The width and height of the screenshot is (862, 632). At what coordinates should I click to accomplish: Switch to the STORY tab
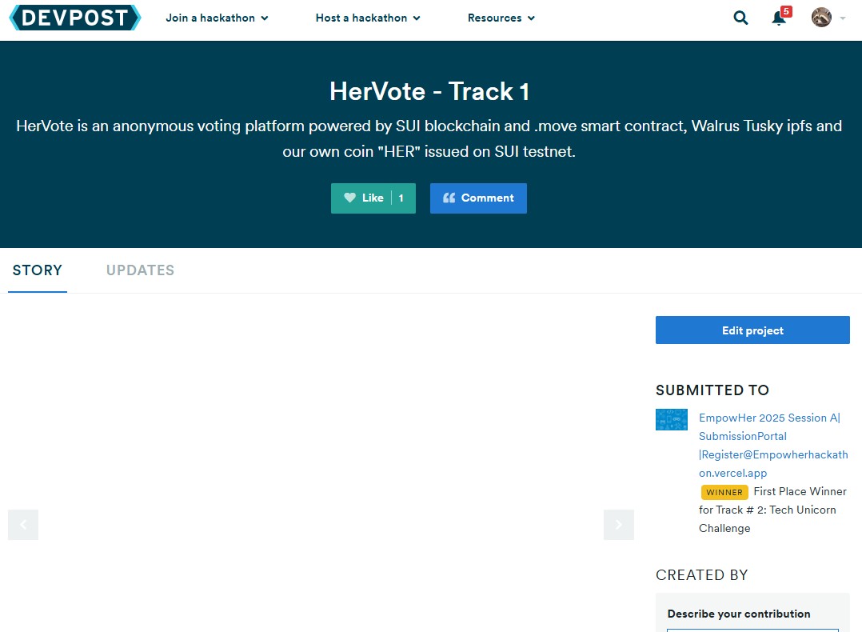(x=38, y=270)
